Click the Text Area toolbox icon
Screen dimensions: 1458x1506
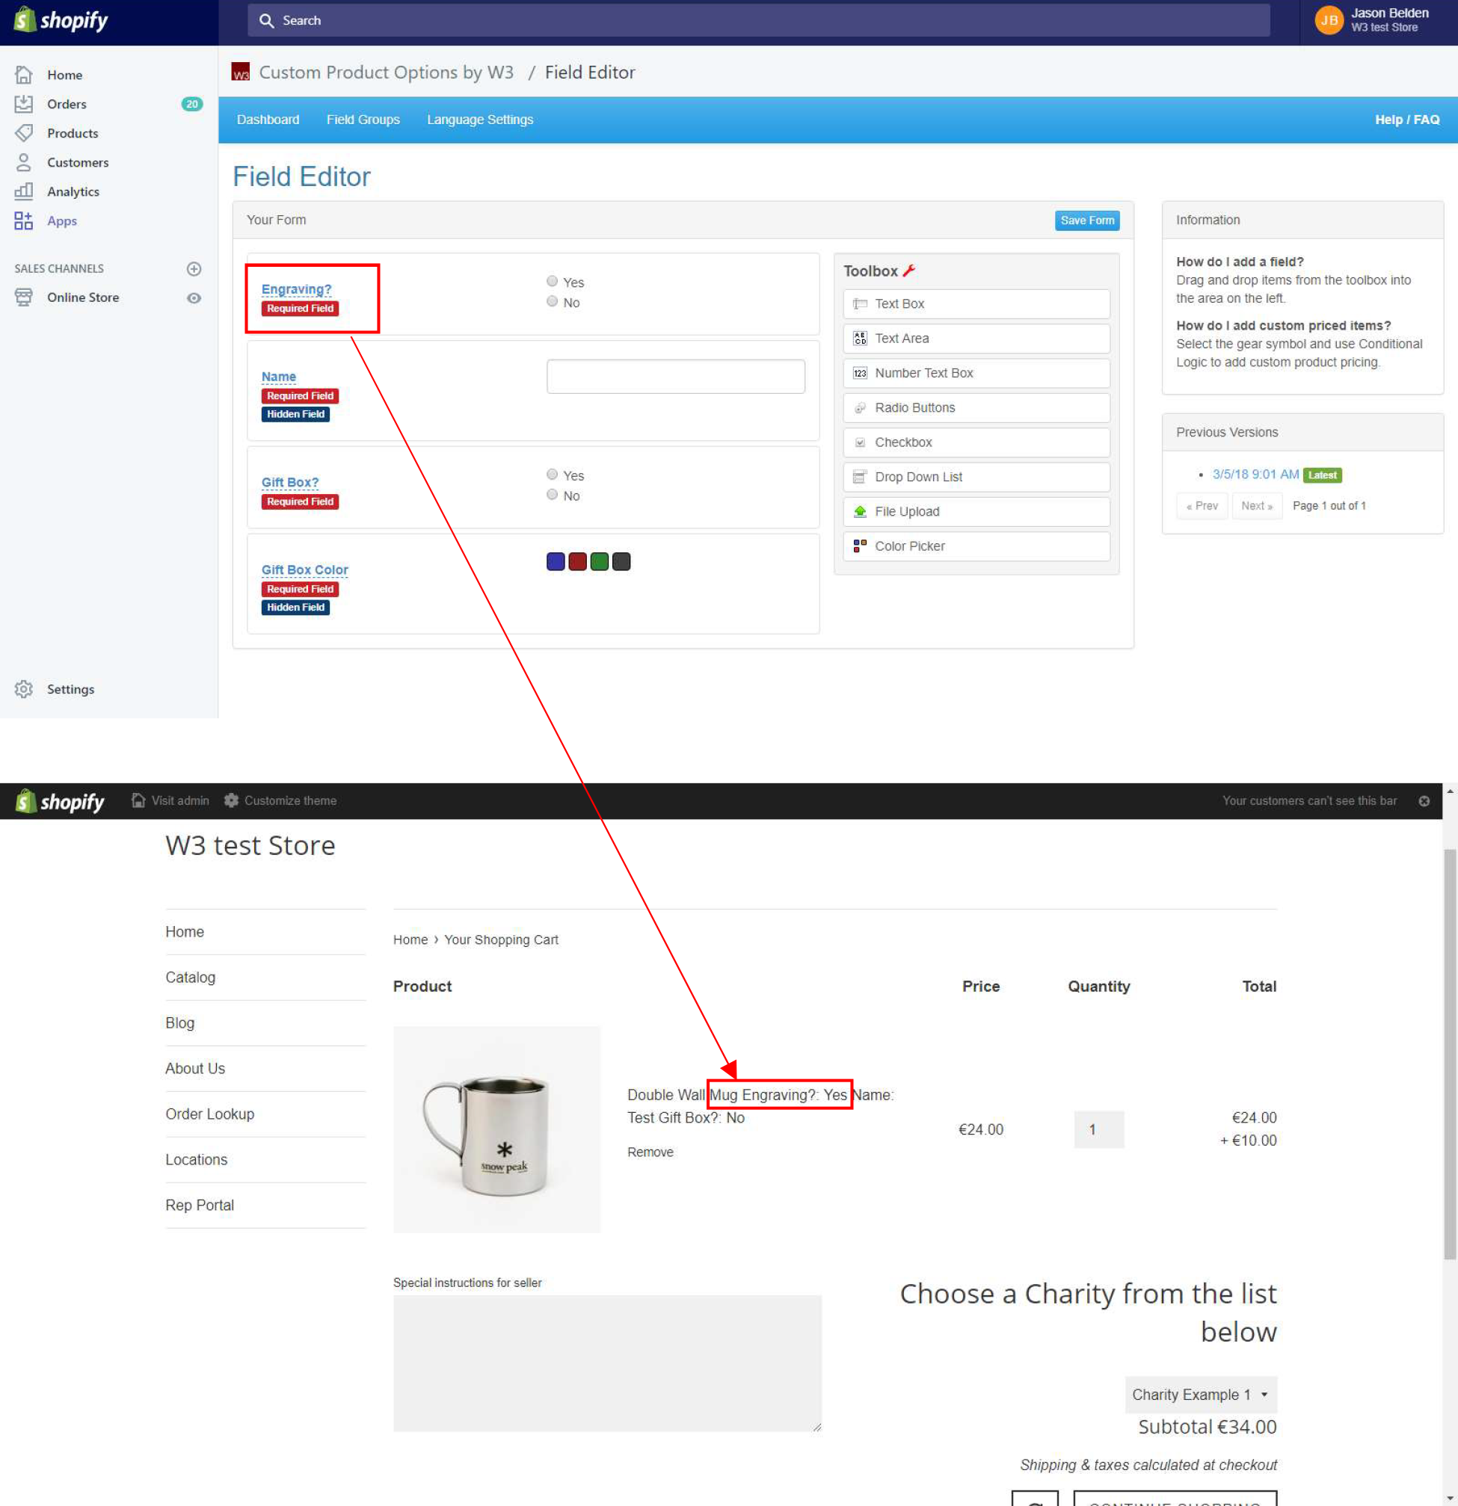point(860,339)
